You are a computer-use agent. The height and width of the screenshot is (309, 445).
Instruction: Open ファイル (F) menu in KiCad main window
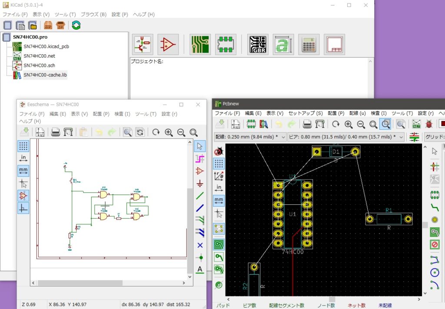[x=15, y=14]
